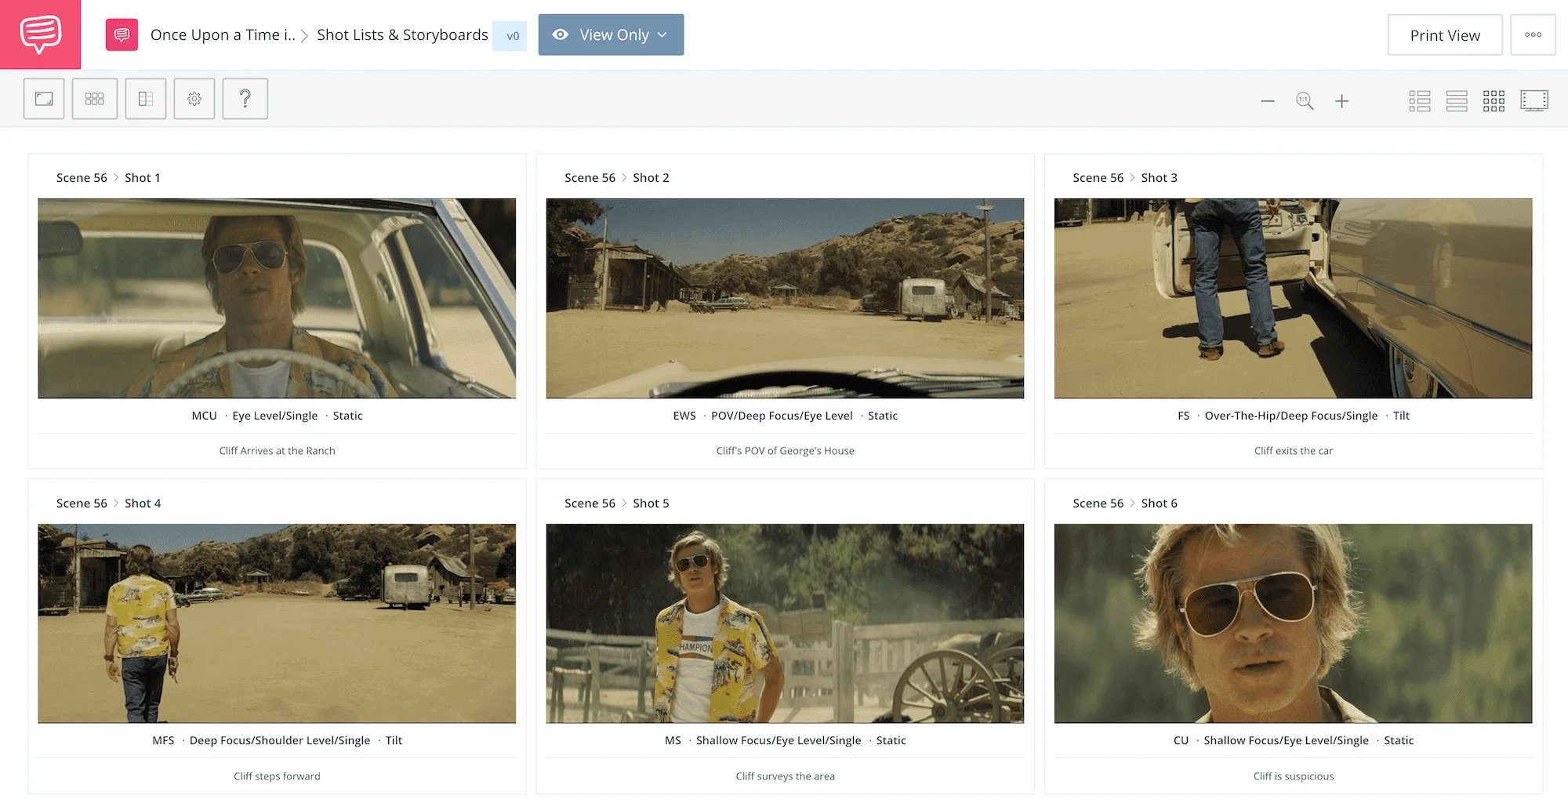Zoom in with the plus icon

coord(1342,101)
